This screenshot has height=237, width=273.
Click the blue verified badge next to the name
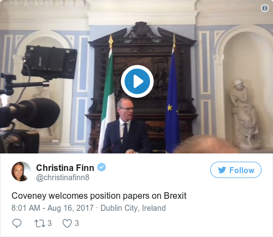[x=102, y=167]
